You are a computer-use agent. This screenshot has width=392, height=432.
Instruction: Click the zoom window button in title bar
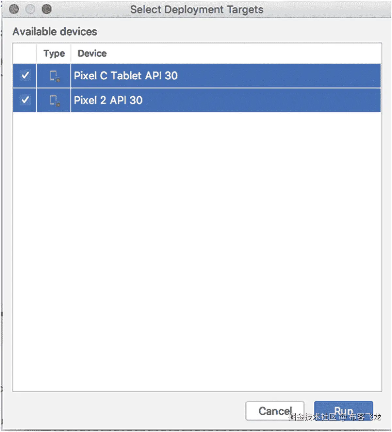pyautogui.click(x=47, y=9)
